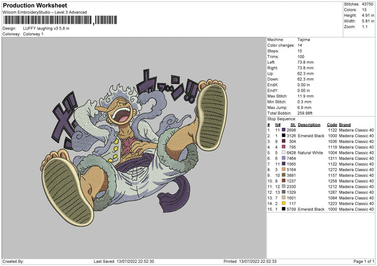Click the Colors value '13'
Screen dimensions: 377x266
coord(364,10)
